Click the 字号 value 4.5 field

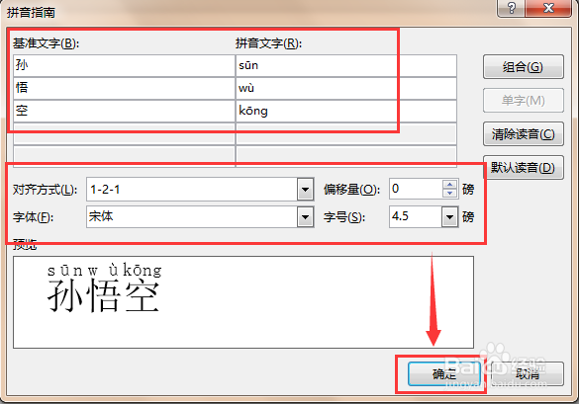click(x=416, y=216)
